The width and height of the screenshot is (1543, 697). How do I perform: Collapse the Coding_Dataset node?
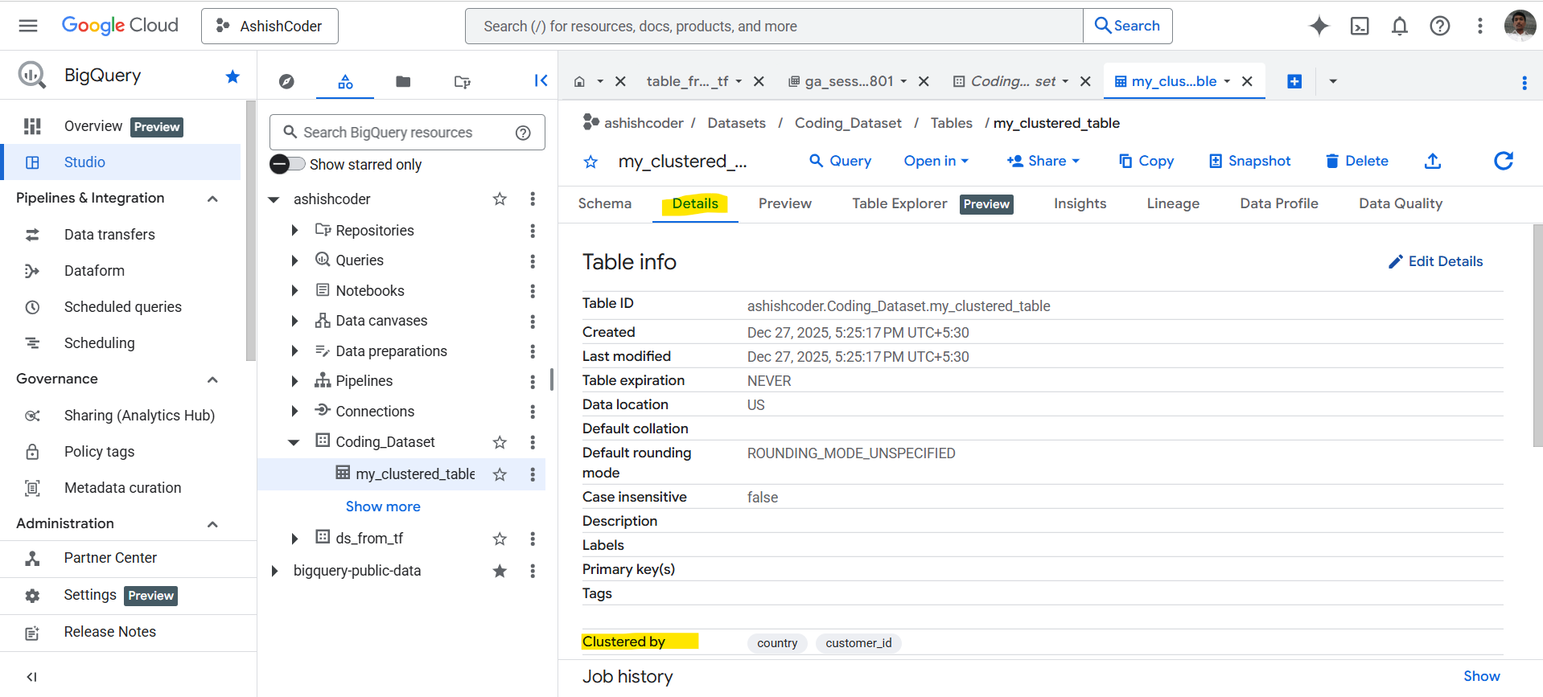click(294, 442)
